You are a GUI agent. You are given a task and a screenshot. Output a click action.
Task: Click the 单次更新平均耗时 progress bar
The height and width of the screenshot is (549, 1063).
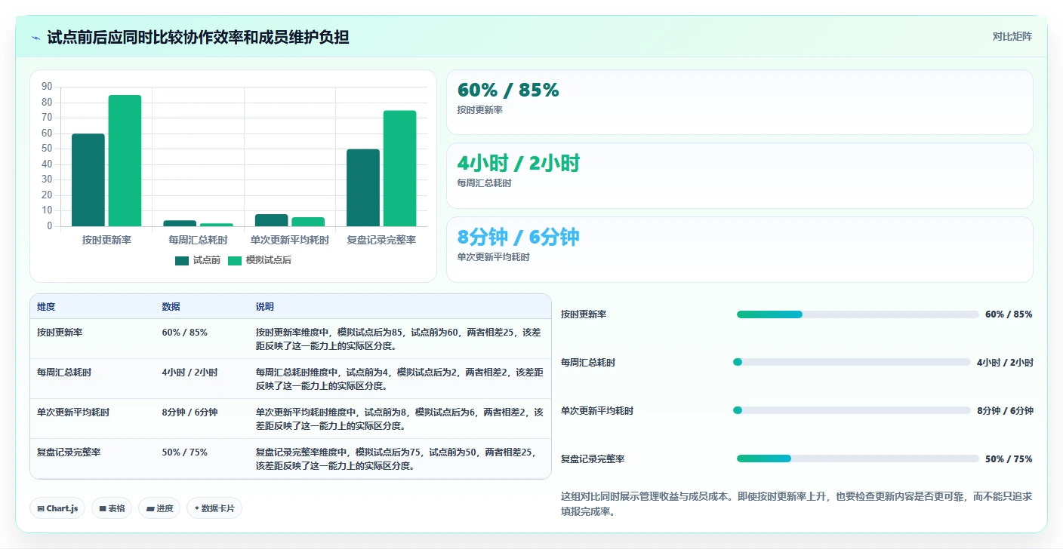852,411
